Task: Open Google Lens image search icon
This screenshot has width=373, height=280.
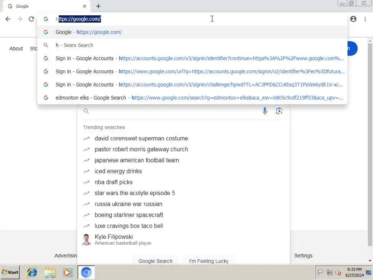Action: point(279,111)
